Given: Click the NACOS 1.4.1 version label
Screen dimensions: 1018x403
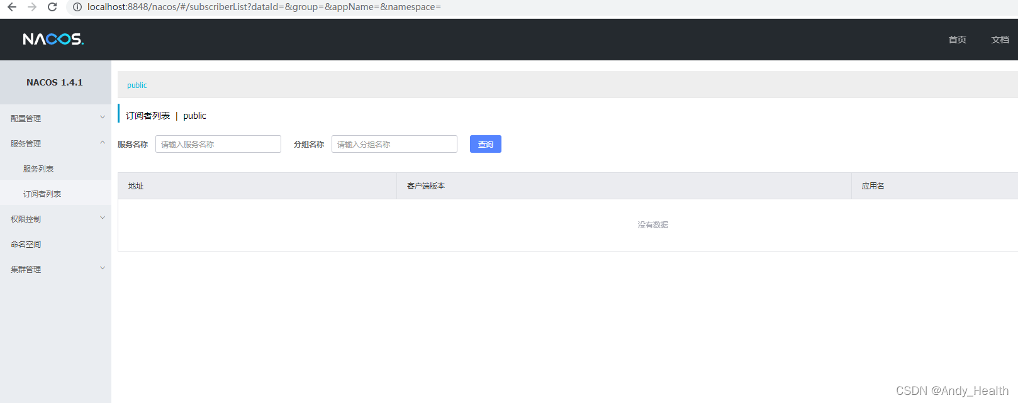Looking at the screenshot, I should [x=55, y=82].
